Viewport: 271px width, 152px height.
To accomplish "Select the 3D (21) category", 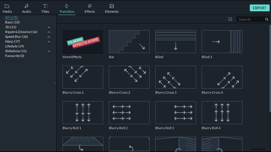I will (10, 27).
